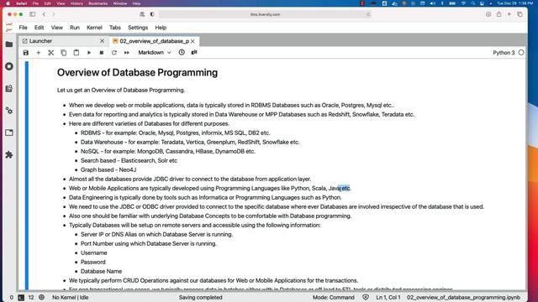
Task: Open the File Browser sidebar panel
Action: [x=9, y=44]
